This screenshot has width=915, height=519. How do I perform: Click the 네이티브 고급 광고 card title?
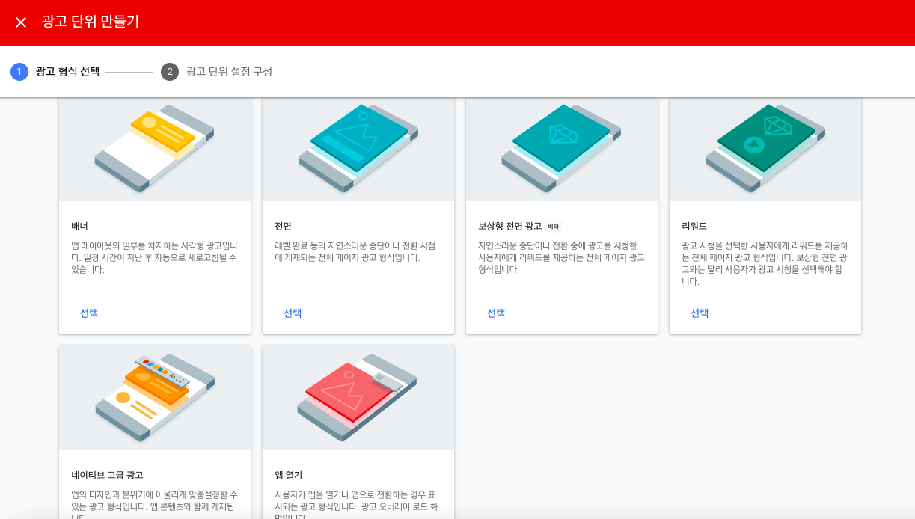tap(107, 475)
